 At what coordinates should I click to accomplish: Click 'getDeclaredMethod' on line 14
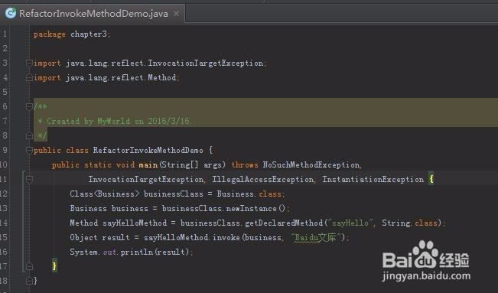(284, 223)
